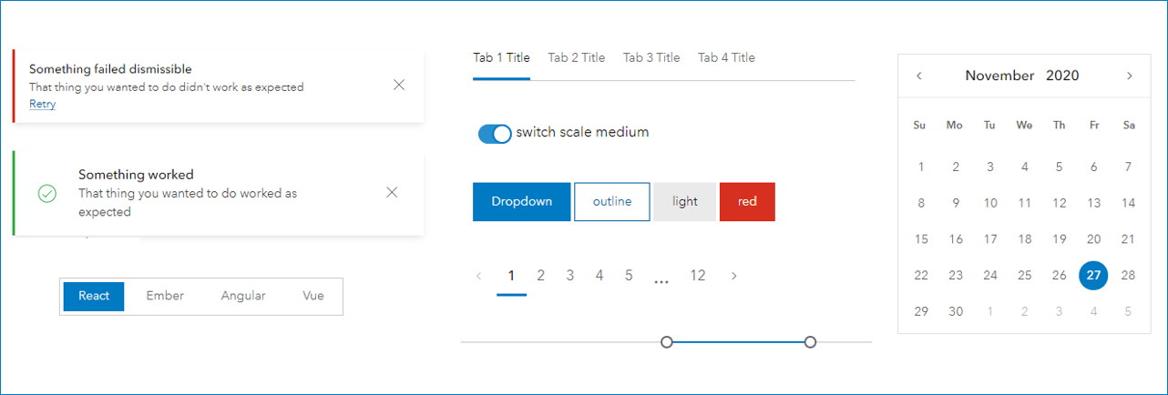Click the pagination next page arrow
Image resolution: width=1168 pixels, height=395 pixels.
click(x=734, y=276)
